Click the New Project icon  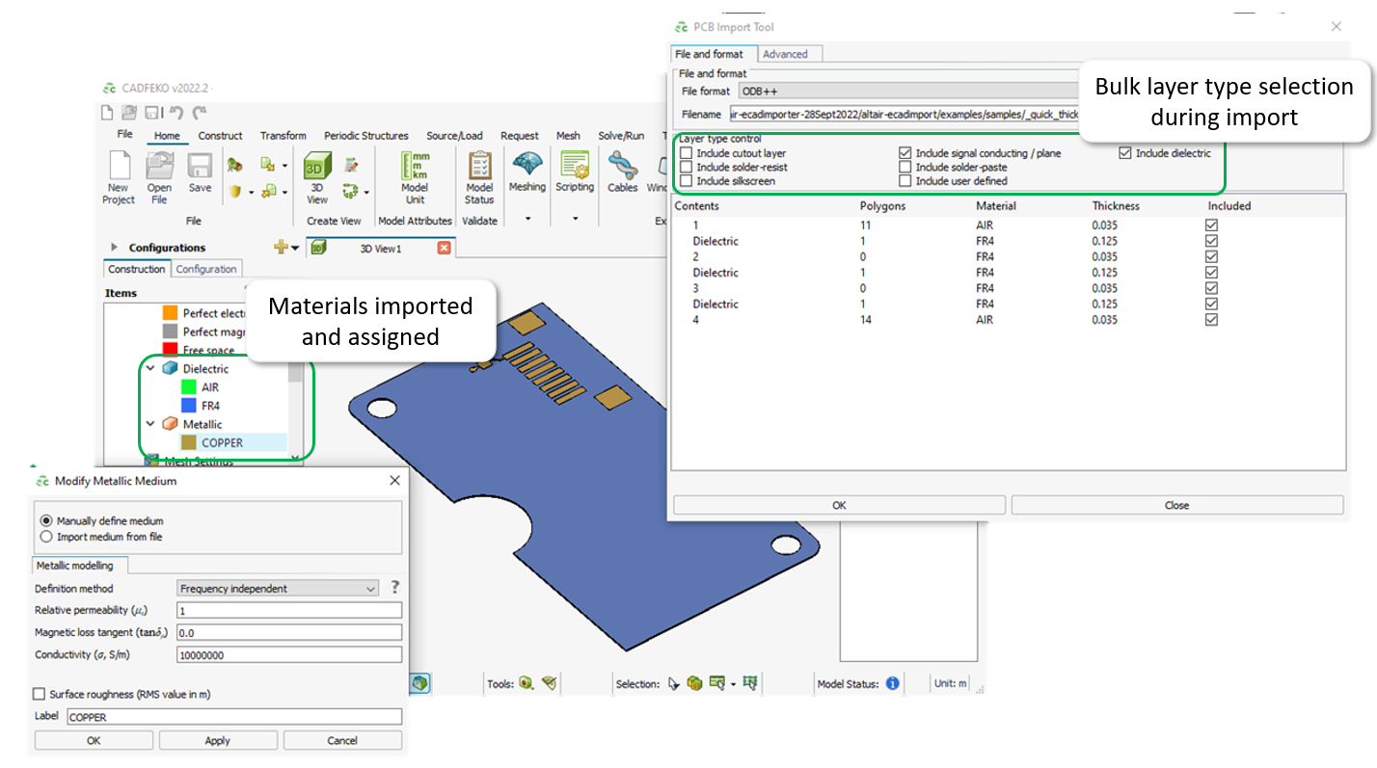point(119,168)
